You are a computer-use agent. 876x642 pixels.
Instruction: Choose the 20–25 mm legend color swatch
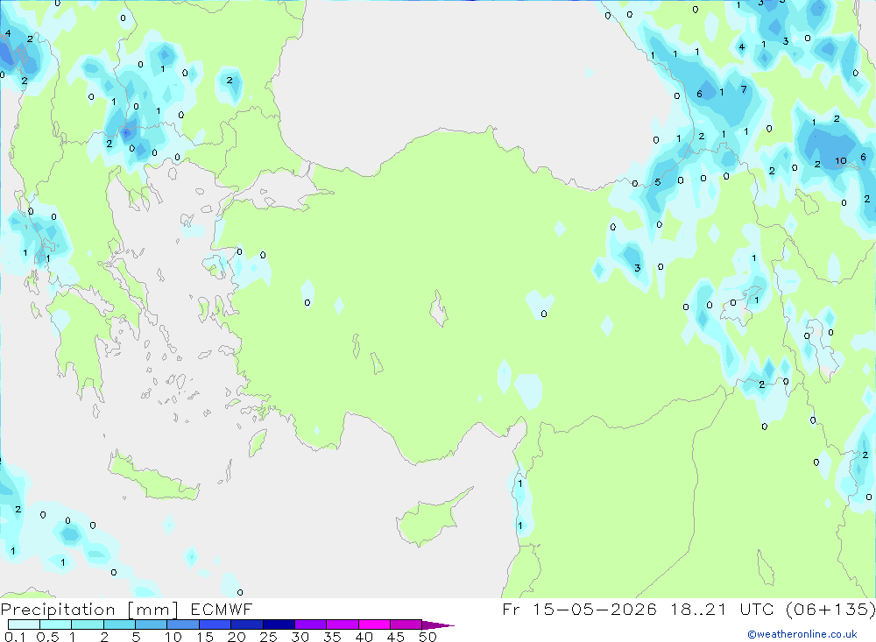point(247,624)
